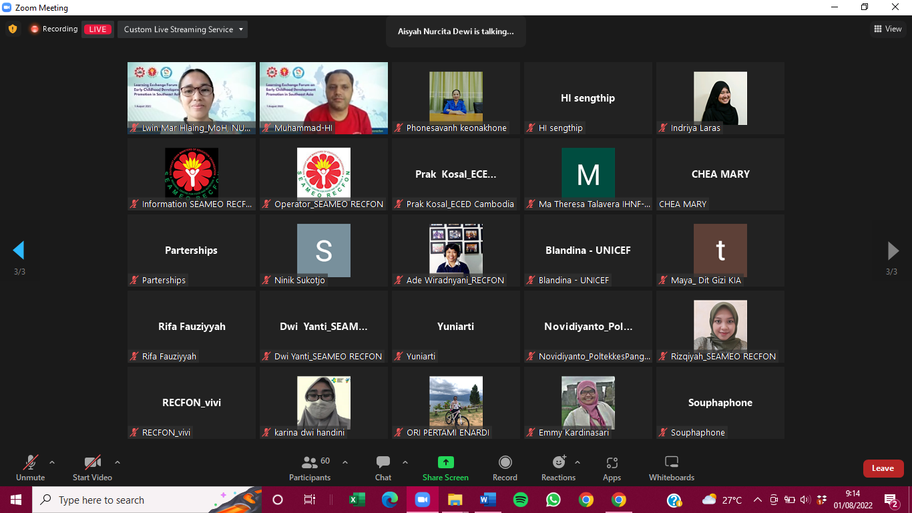
Task: Turn on camera with Start Video
Action: pos(92,463)
